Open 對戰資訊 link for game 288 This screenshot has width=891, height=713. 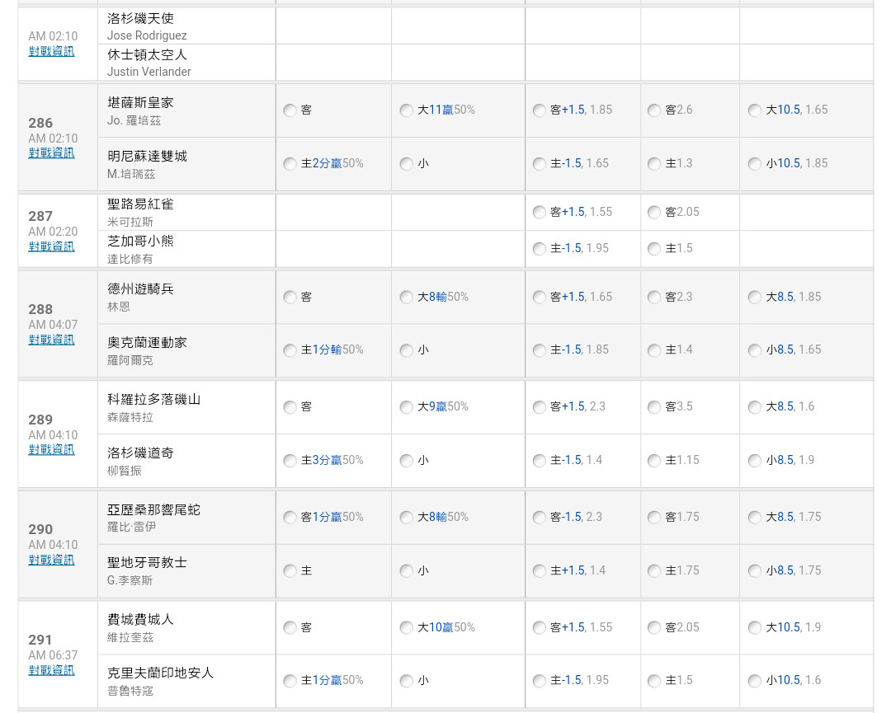[51, 340]
